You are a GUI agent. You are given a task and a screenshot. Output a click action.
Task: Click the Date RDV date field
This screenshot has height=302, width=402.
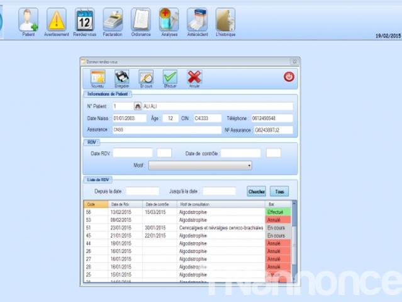[133, 153]
